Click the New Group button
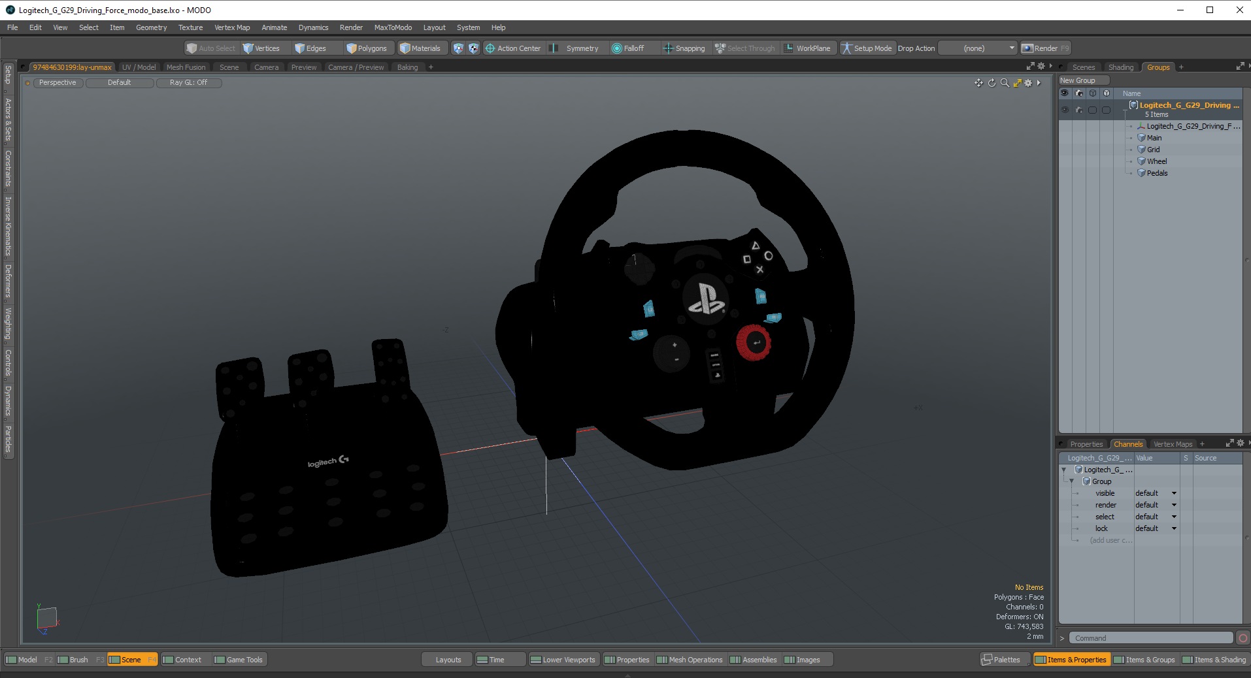This screenshot has width=1251, height=678. pyautogui.click(x=1084, y=80)
